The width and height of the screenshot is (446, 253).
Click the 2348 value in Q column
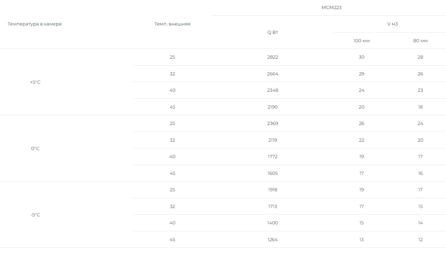point(272,90)
